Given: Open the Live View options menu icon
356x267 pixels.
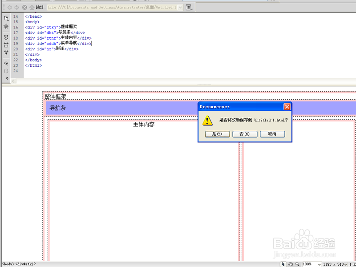Looking at the screenshot, I should [189, 8].
